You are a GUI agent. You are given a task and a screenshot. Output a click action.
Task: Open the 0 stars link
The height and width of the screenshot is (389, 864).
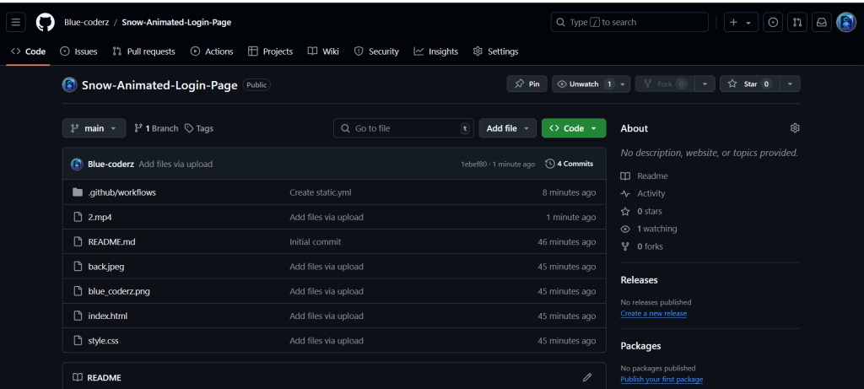(650, 211)
